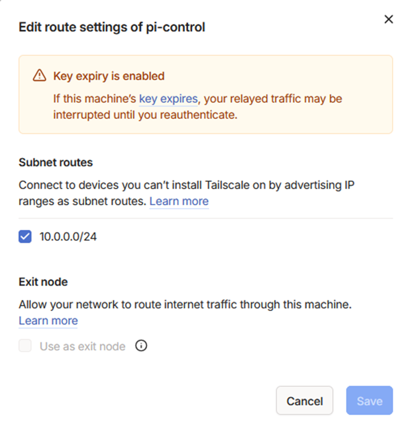Click the reauthenticate warning message text

click(x=197, y=107)
